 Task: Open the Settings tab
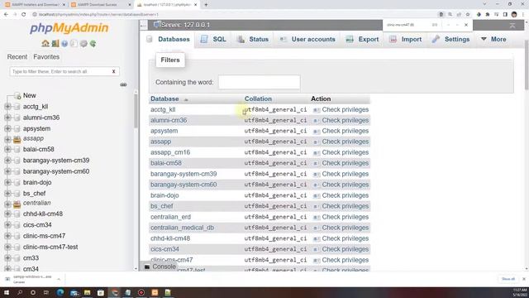click(x=450, y=39)
